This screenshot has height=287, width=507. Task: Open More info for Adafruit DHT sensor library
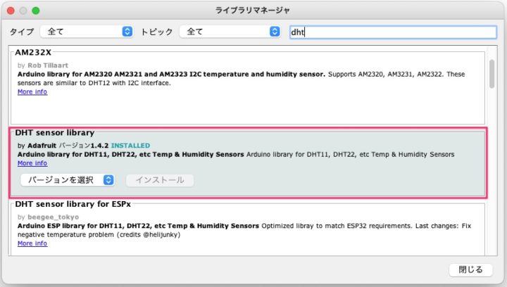(32, 163)
